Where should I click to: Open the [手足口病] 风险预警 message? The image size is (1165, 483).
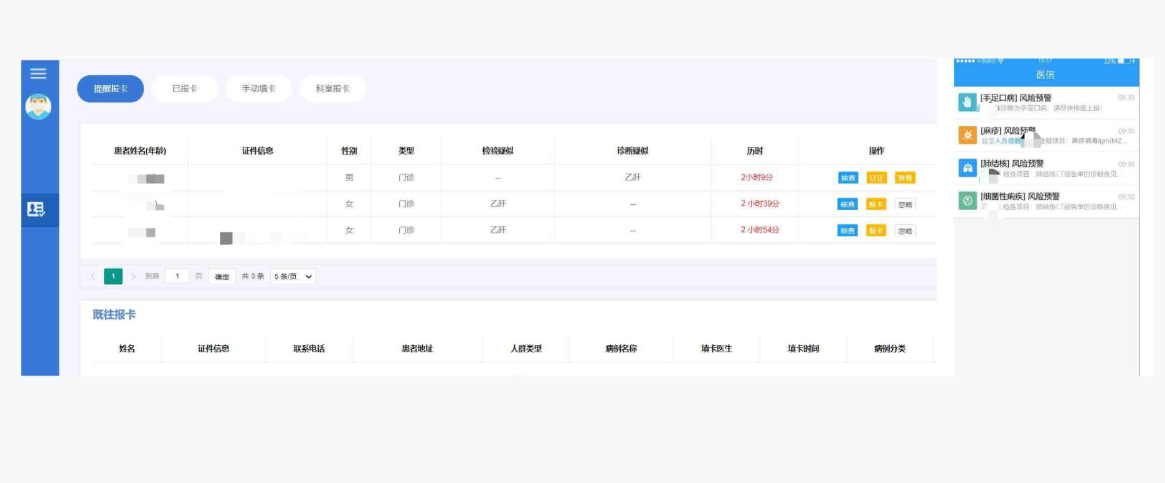coord(1046,102)
